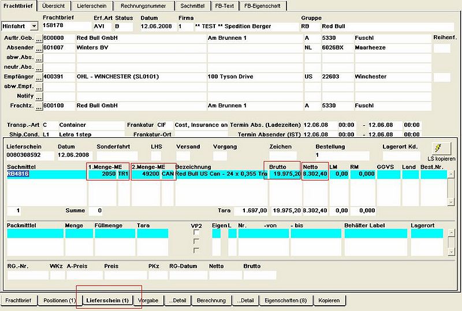Viewport: 462px width, 311px height.
Task: Click scroll-up arrow of Packmittel list
Action: (x=451, y=233)
